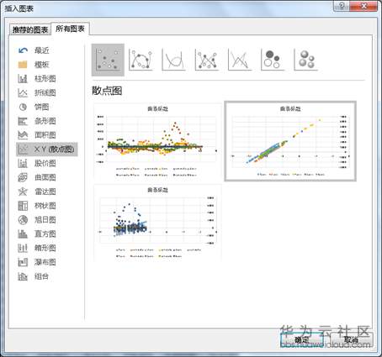The width and height of the screenshot is (382, 357).
Task: Select the 组合 category label
Action: [x=42, y=276]
